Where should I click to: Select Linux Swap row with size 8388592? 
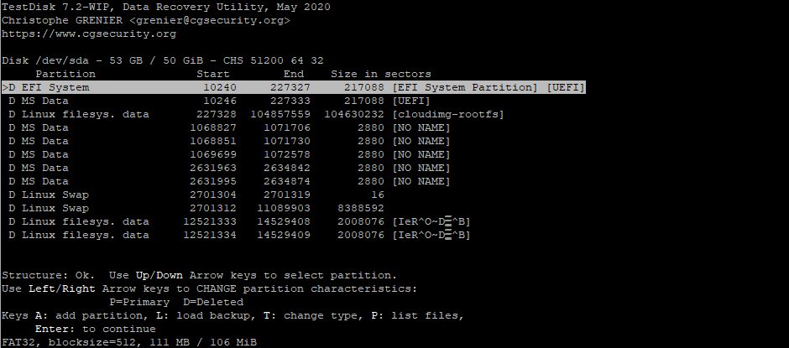coord(196,208)
